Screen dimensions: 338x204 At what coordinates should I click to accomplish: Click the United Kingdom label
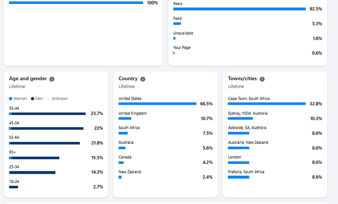(132, 113)
